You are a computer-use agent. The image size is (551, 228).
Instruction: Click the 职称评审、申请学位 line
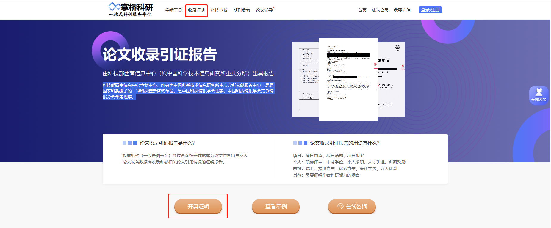coord(349,162)
